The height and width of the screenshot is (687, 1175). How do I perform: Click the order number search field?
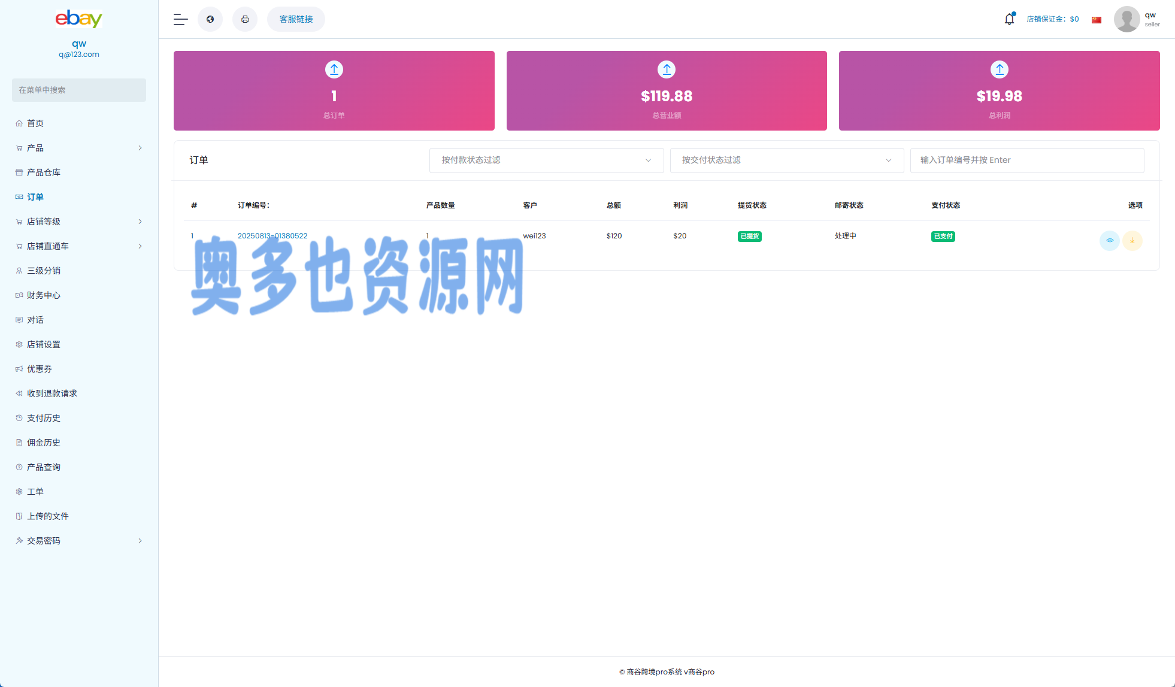tap(1026, 160)
